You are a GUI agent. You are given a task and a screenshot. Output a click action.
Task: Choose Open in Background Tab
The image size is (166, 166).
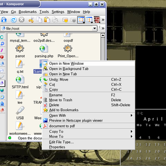pyautogui.click(x=88, y=69)
